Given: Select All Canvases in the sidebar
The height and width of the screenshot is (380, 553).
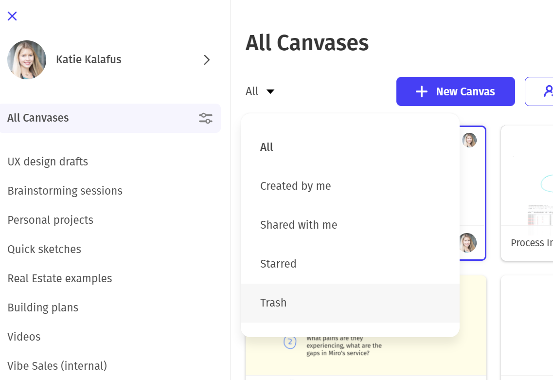Looking at the screenshot, I should pyautogui.click(x=38, y=118).
